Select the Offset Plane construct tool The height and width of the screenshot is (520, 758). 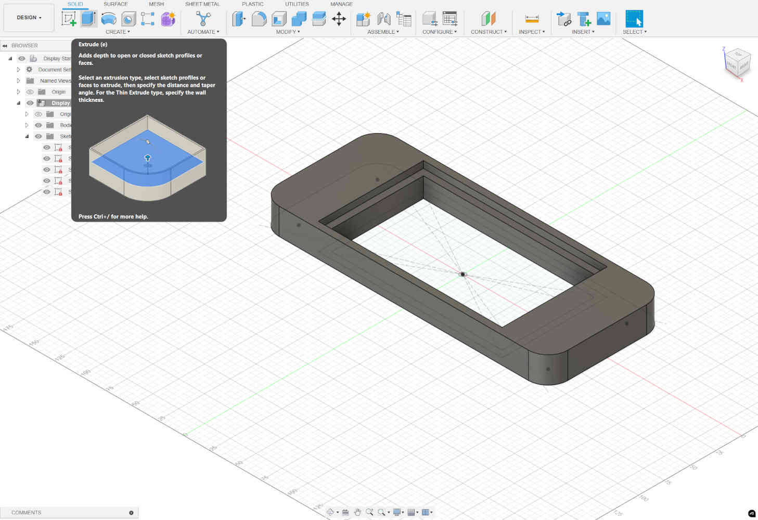(x=488, y=19)
